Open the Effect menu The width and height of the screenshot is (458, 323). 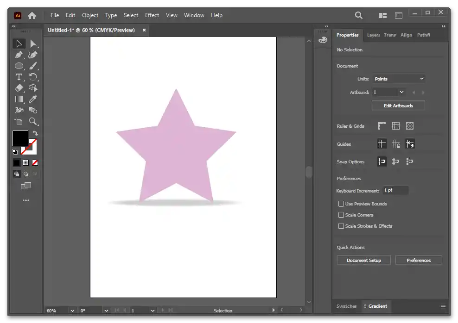pos(152,15)
